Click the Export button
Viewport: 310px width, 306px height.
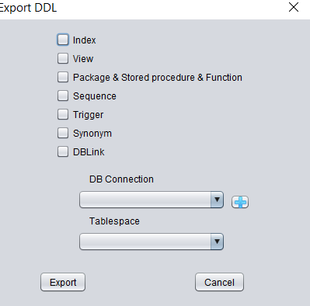tap(63, 282)
